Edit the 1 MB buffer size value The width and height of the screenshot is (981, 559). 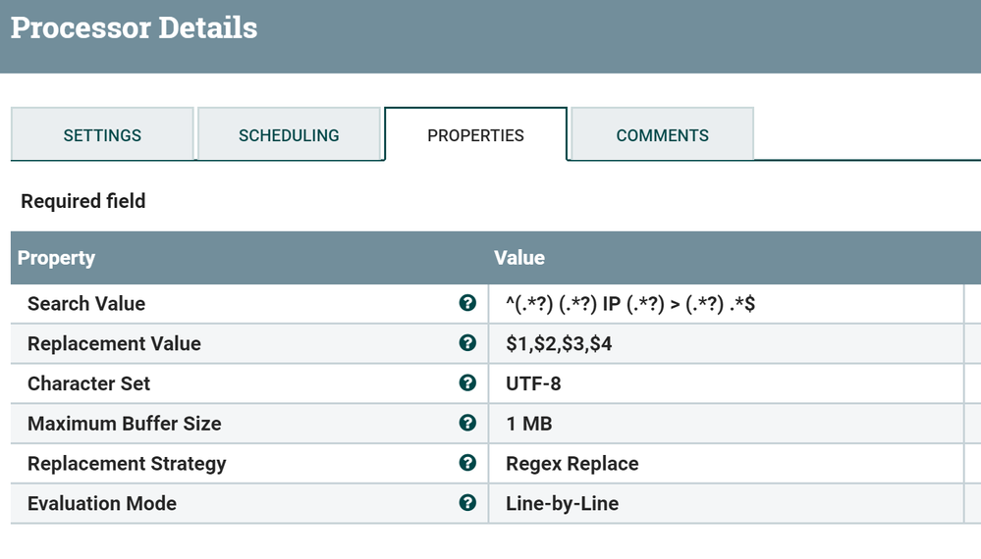click(x=528, y=424)
